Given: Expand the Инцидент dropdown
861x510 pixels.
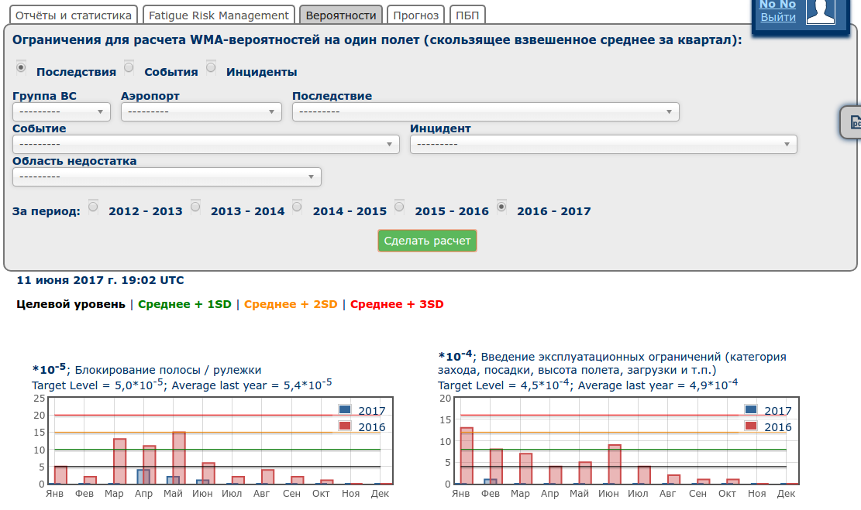Looking at the screenshot, I should click(x=603, y=145).
